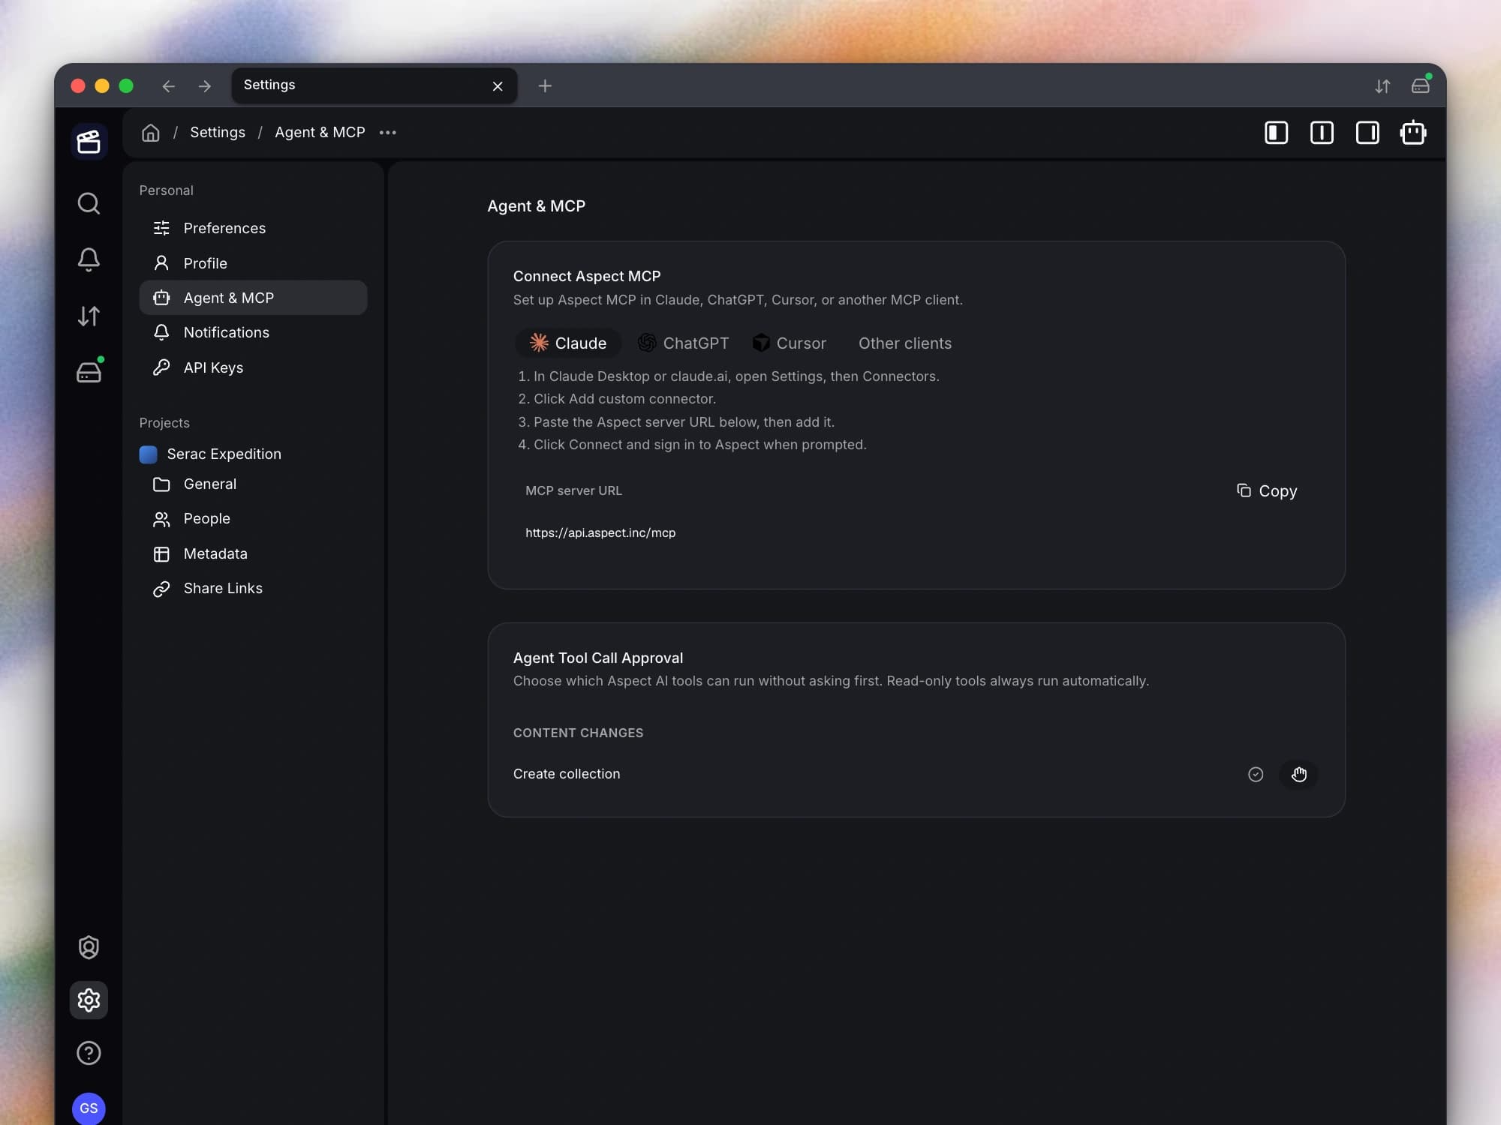
Task: Open transfers arrows icon in left rail
Action: [89, 316]
